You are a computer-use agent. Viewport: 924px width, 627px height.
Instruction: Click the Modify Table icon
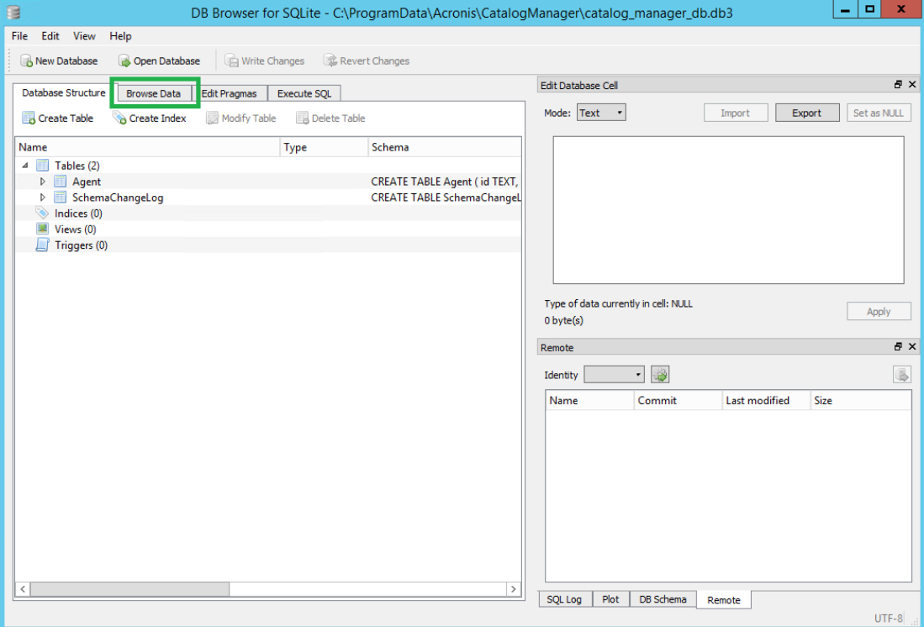pyautogui.click(x=212, y=118)
